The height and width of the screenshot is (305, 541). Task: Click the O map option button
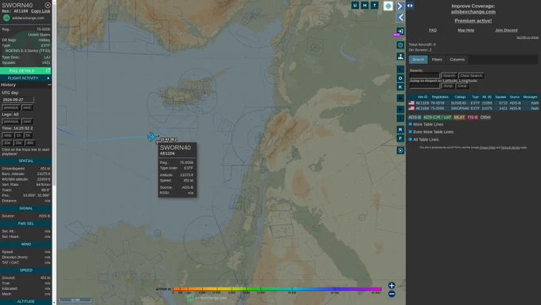pyautogui.click(x=400, y=78)
